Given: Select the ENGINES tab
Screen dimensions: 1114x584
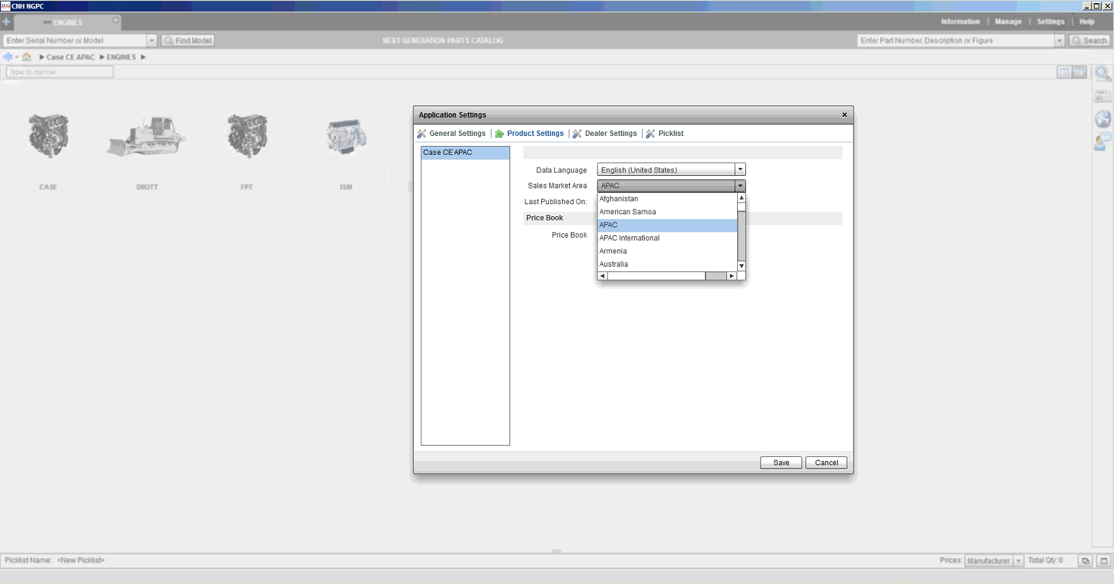Looking at the screenshot, I should tap(67, 22).
